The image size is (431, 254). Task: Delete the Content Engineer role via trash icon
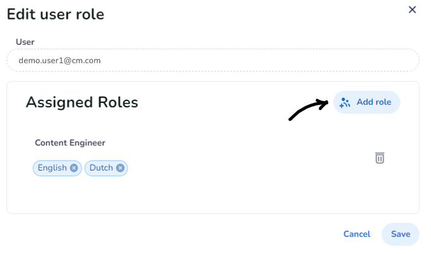click(x=380, y=158)
